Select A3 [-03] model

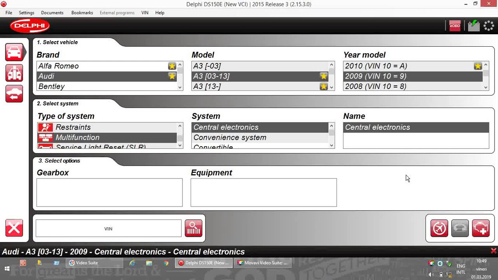(x=260, y=66)
